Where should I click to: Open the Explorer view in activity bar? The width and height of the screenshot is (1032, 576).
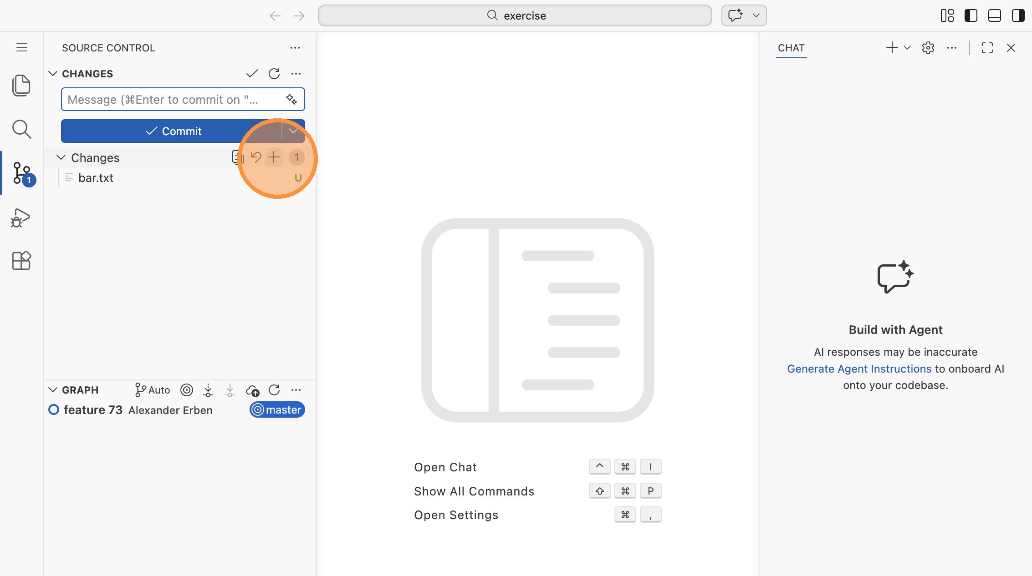click(x=21, y=85)
